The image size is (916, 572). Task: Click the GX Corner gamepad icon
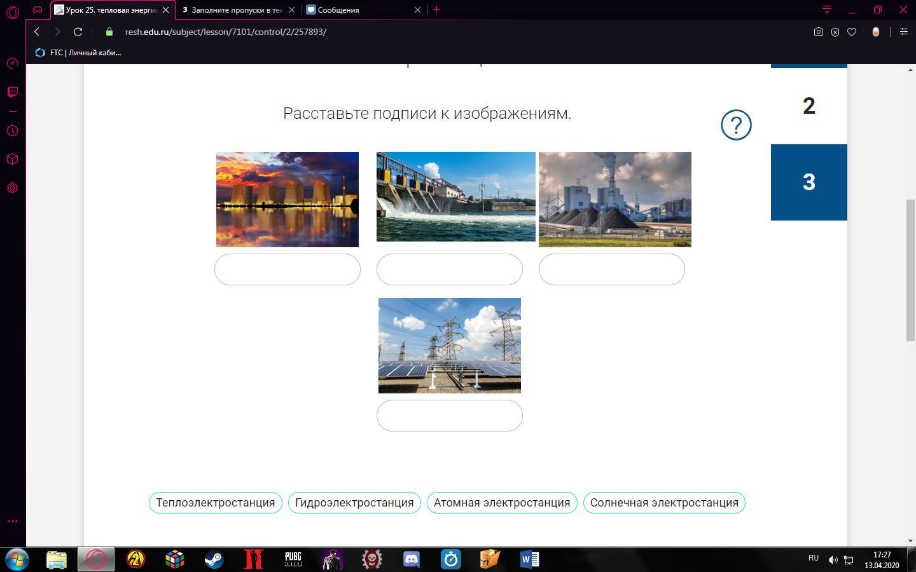pyautogui.click(x=38, y=10)
